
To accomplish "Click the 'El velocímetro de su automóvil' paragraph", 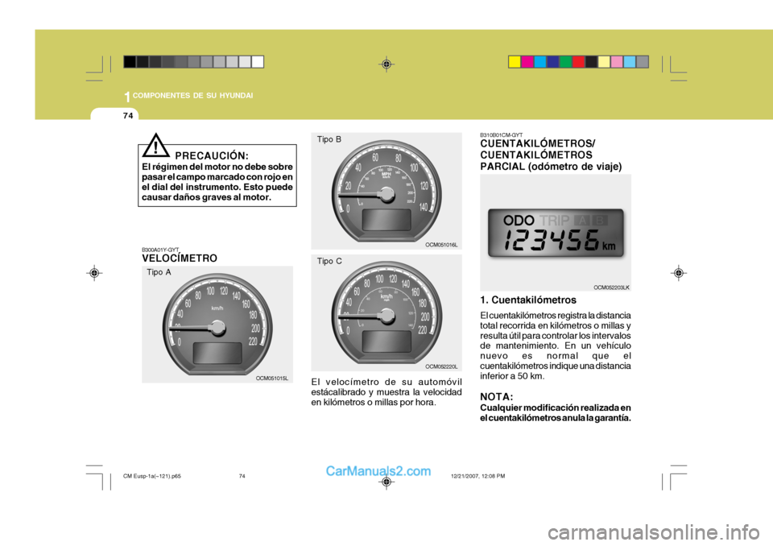I will tap(386, 392).
